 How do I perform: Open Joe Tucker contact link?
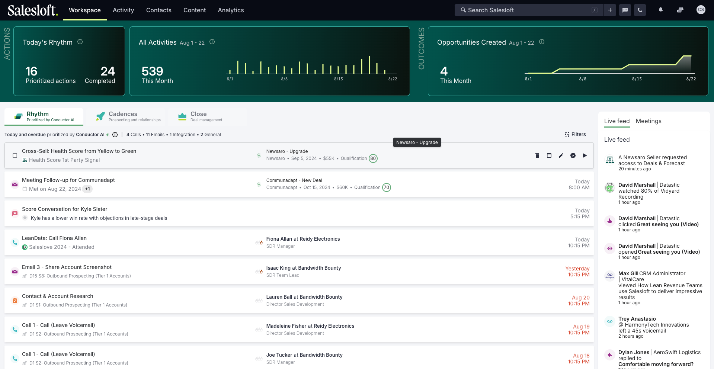tap(279, 355)
